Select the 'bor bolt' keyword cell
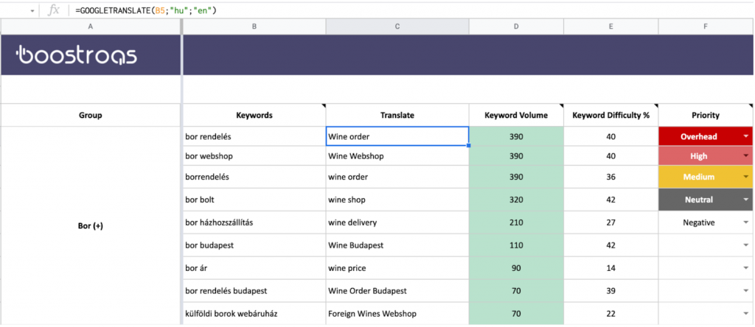Viewport: 755px width, 327px height. click(254, 200)
